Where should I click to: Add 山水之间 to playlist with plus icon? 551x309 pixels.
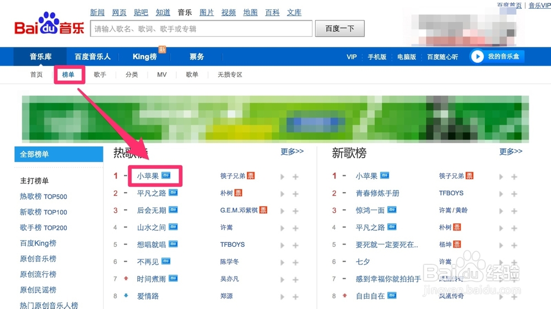tap(295, 228)
